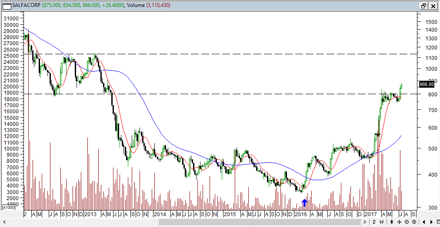Restore down the SALFACORP chart window

point(423,6)
